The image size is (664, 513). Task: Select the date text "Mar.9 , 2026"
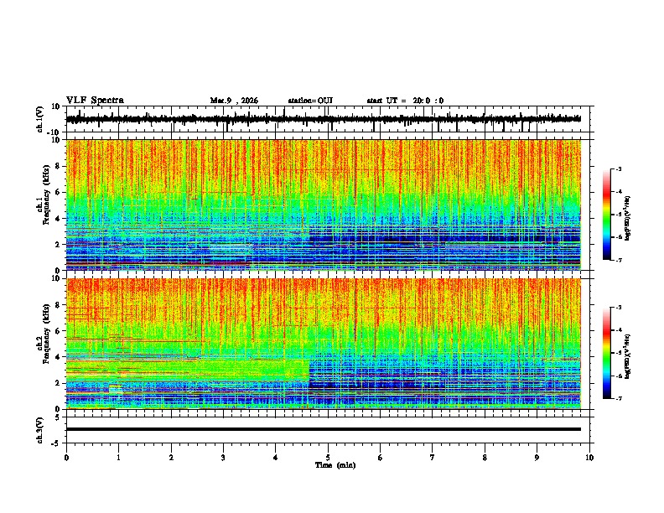234,101
